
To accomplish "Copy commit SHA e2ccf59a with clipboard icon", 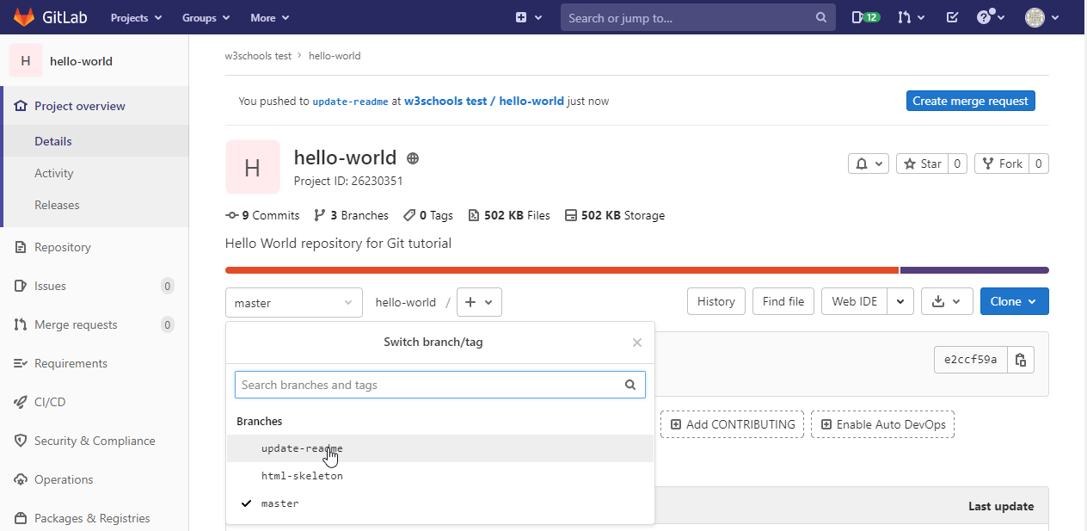I will point(1021,360).
